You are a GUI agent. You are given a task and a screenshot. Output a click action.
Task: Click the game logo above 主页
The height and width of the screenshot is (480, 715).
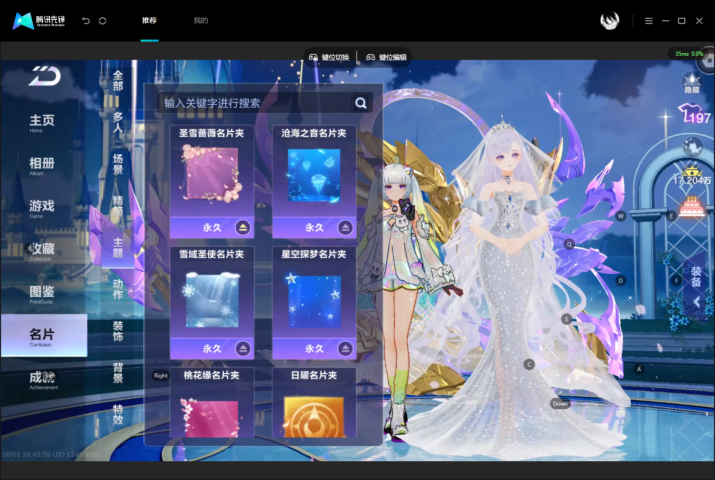pos(45,76)
